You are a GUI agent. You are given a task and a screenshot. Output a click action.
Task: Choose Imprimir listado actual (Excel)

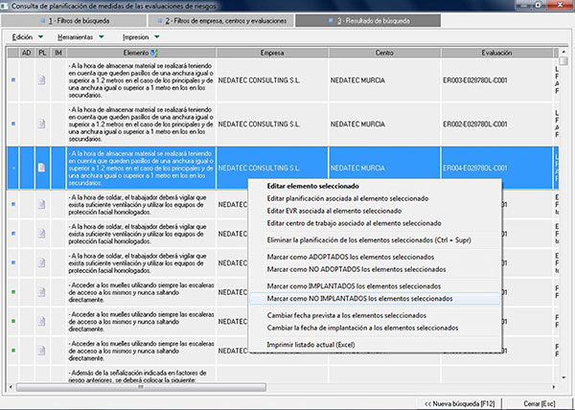coord(310,345)
